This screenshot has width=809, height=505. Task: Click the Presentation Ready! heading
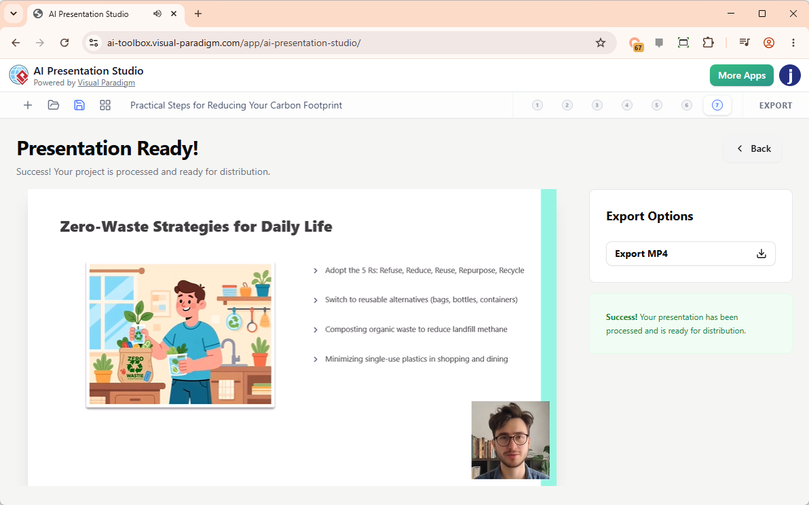[107, 148]
